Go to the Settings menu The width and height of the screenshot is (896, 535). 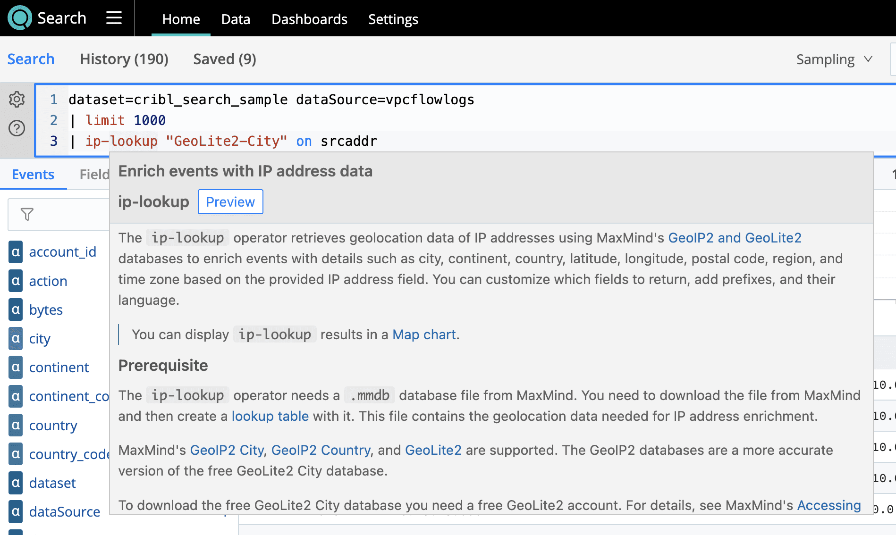[393, 19]
